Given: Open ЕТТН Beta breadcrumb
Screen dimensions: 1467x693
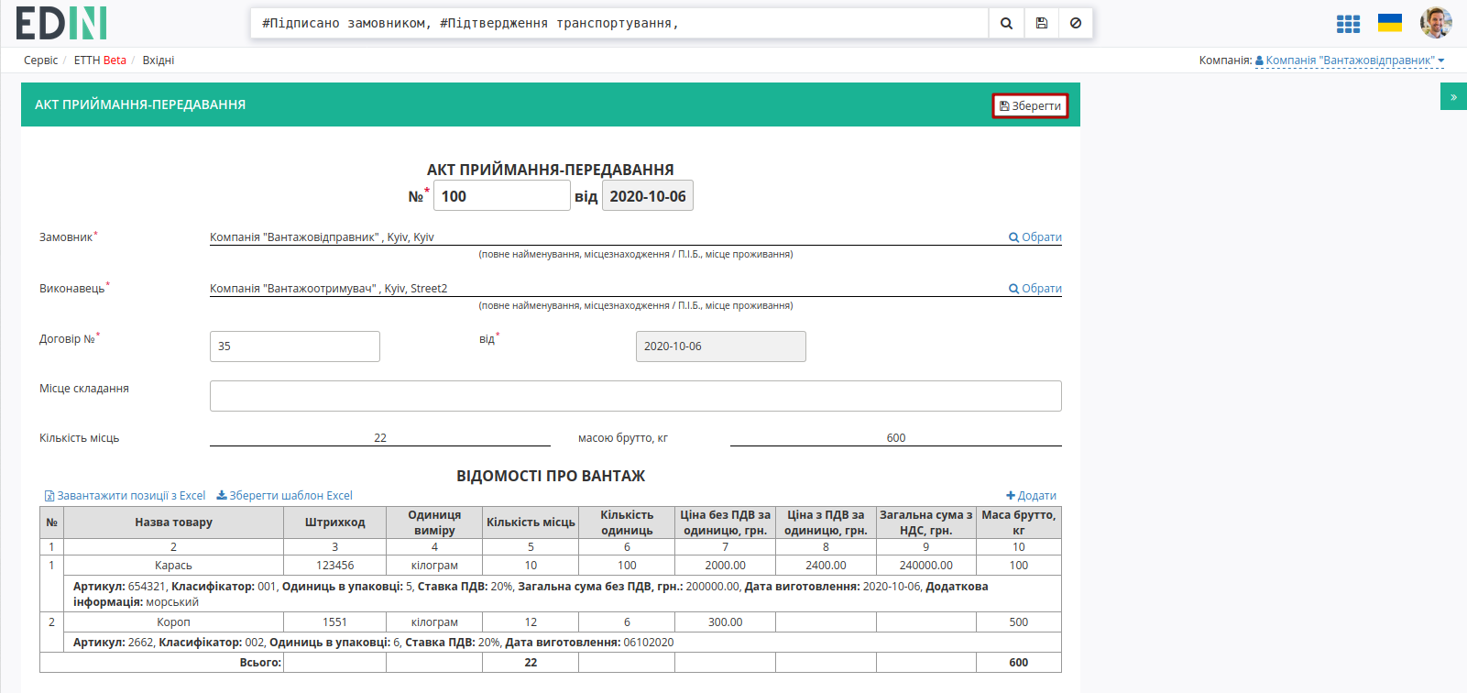Looking at the screenshot, I should (x=100, y=60).
